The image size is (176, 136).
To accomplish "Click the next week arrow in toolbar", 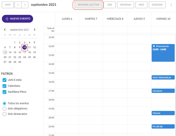I will (x=25, y=5).
